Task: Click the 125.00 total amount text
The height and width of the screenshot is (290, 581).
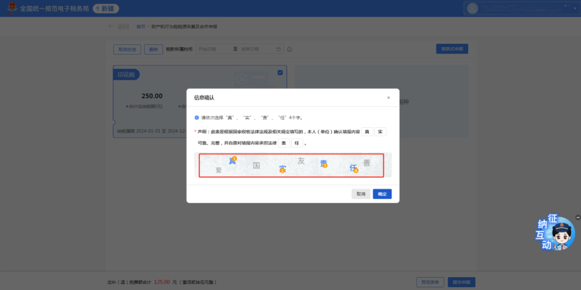Action: coord(162,282)
